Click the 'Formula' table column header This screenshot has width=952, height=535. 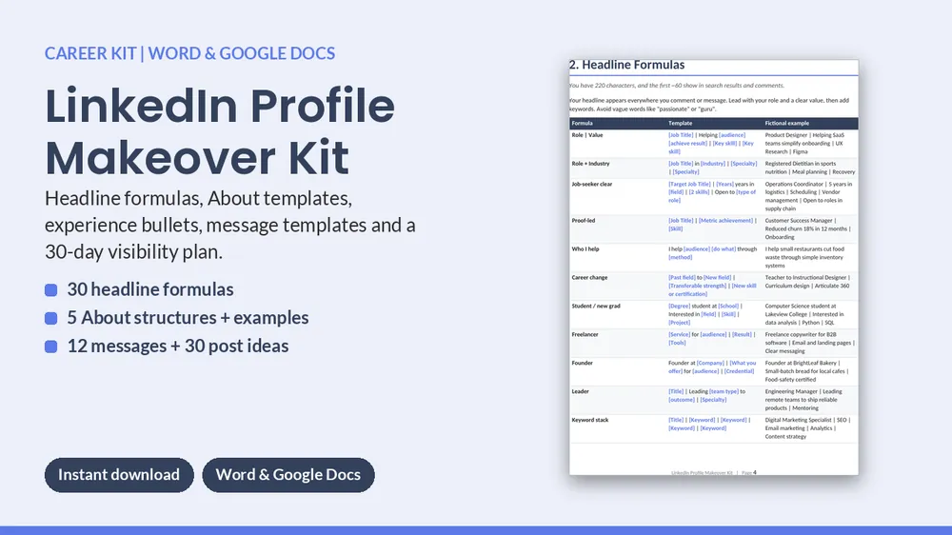pyautogui.click(x=583, y=123)
